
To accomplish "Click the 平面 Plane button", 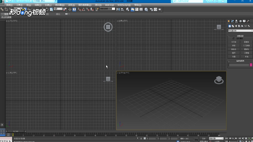I will pos(246,57).
